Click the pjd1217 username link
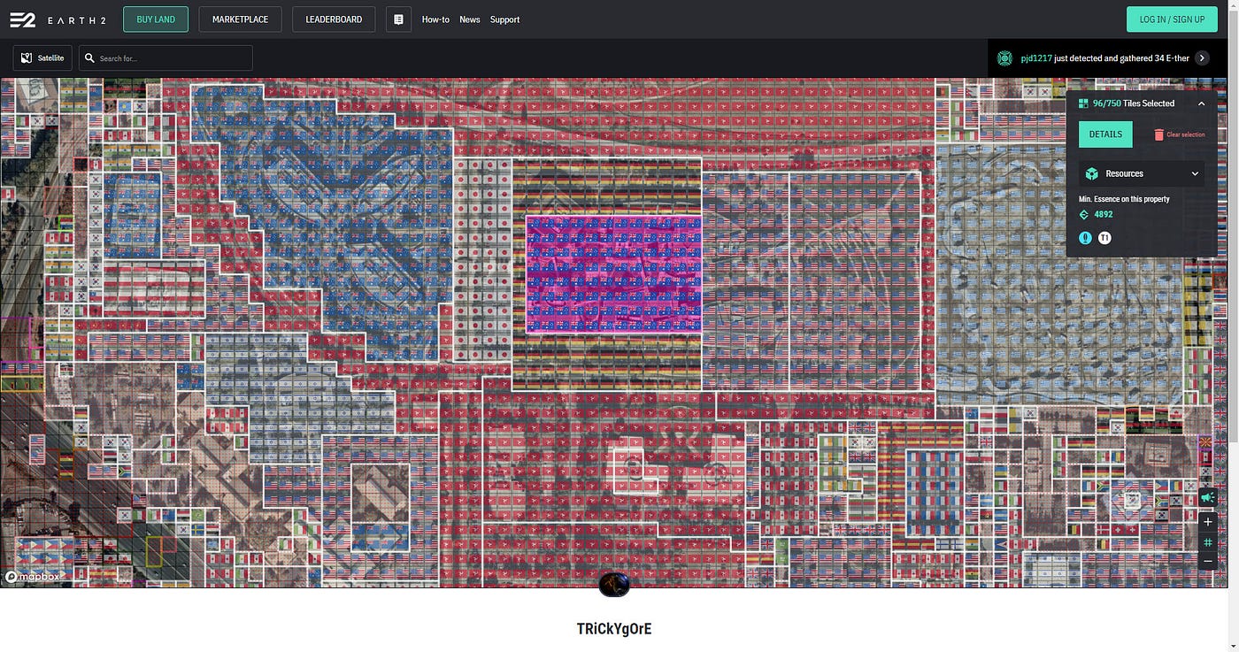1239x652 pixels. click(1036, 58)
